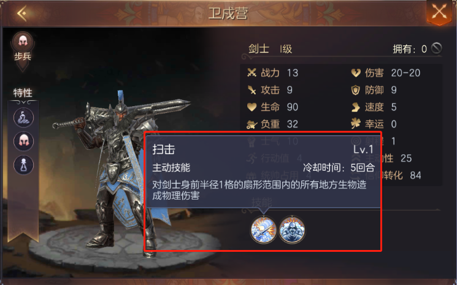Click the 防御 shield stat icon
Image resolution: width=457 pixels, height=285 pixels.
(356, 90)
